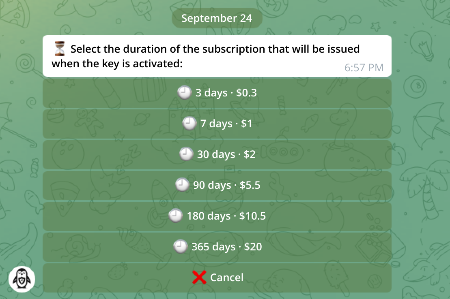Click the $20 price text
Screen dimensions: 450x299
pos(253,247)
